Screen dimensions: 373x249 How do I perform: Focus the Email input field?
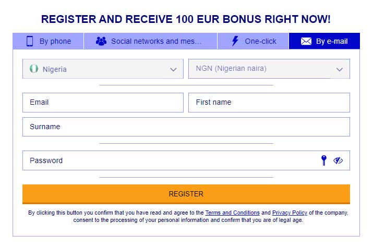click(103, 103)
